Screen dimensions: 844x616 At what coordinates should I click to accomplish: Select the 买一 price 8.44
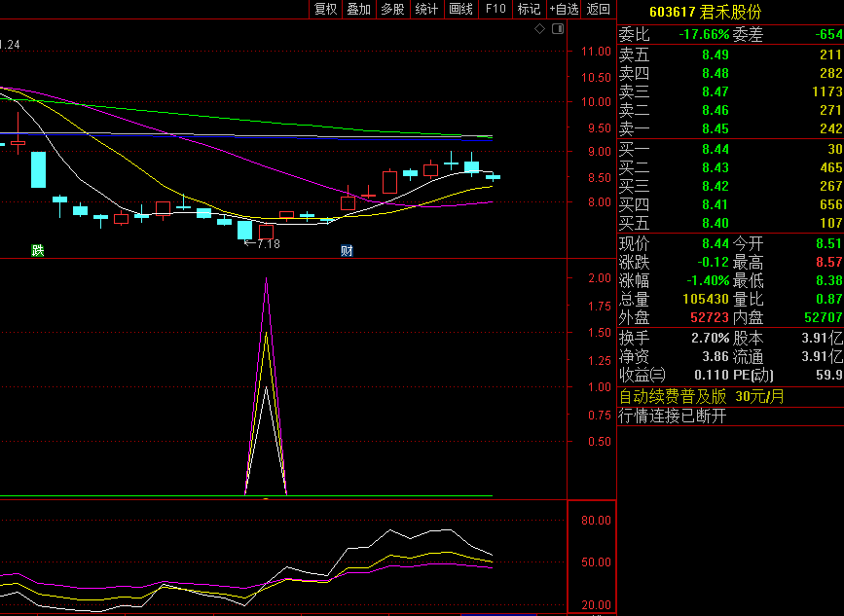pos(716,149)
